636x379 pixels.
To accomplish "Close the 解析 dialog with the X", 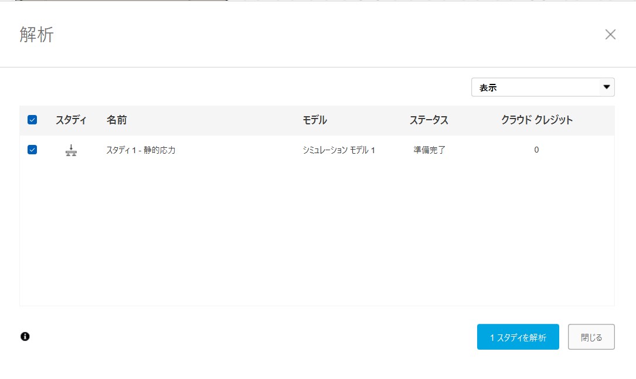I will pyautogui.click(x=610, y=35).
